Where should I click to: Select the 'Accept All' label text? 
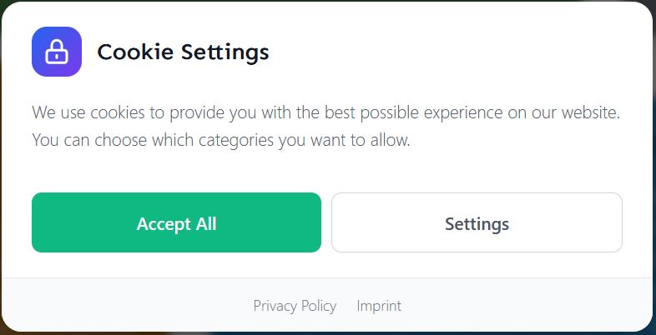176,223
